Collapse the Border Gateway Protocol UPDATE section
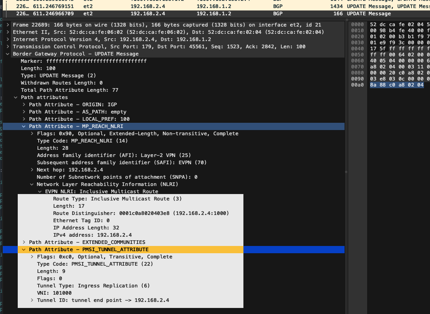This screenshot has height=314, width=430. 8,54
